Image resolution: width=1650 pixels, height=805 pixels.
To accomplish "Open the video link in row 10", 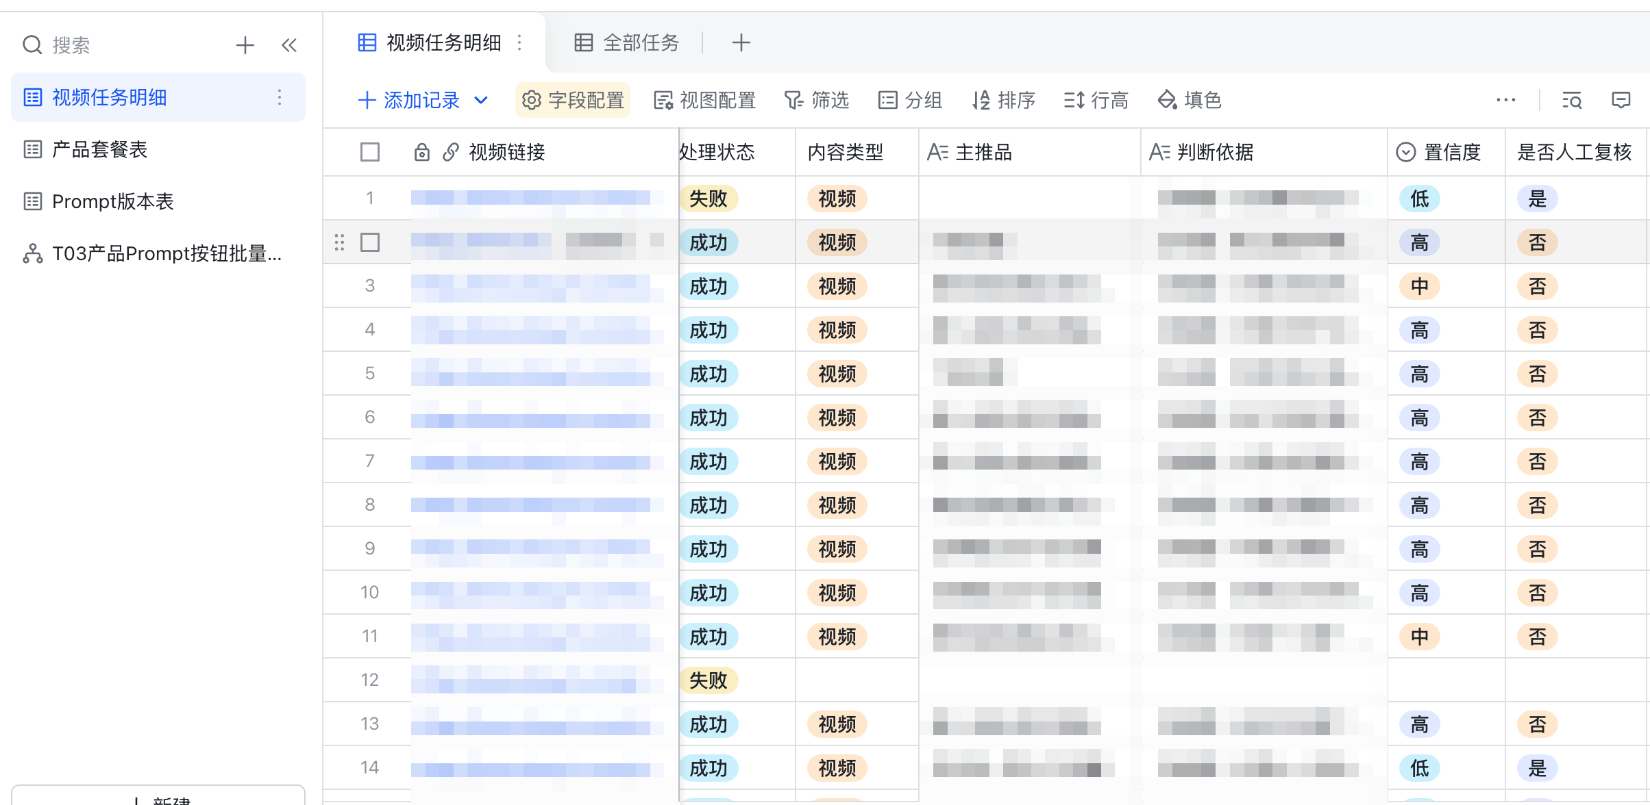I will [x=538, y=593].
